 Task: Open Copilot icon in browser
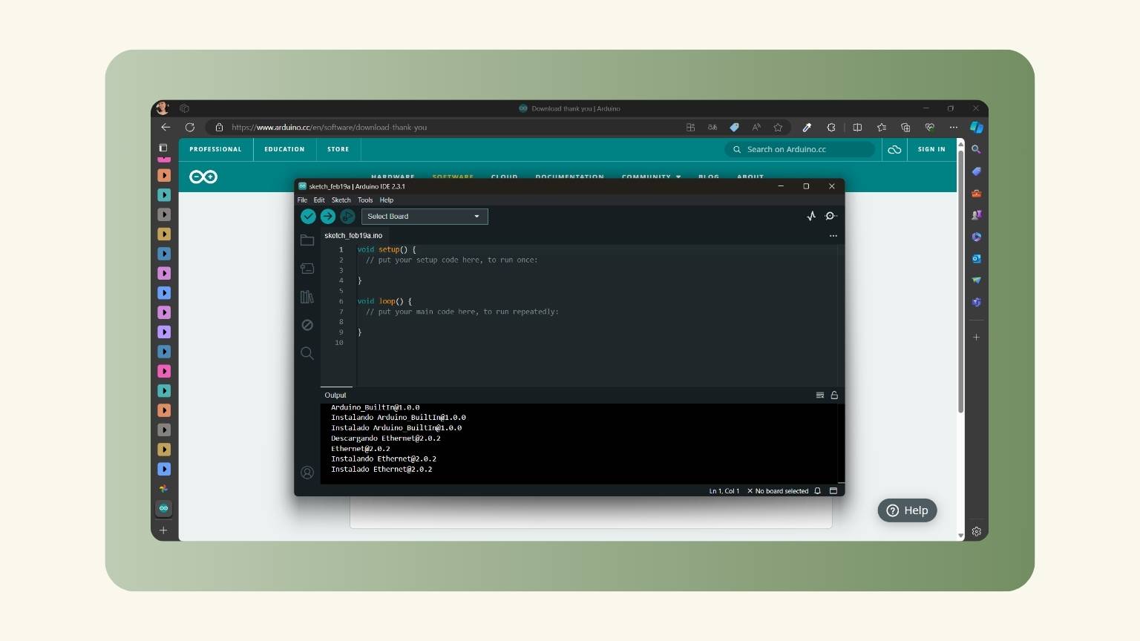(977, 127)
